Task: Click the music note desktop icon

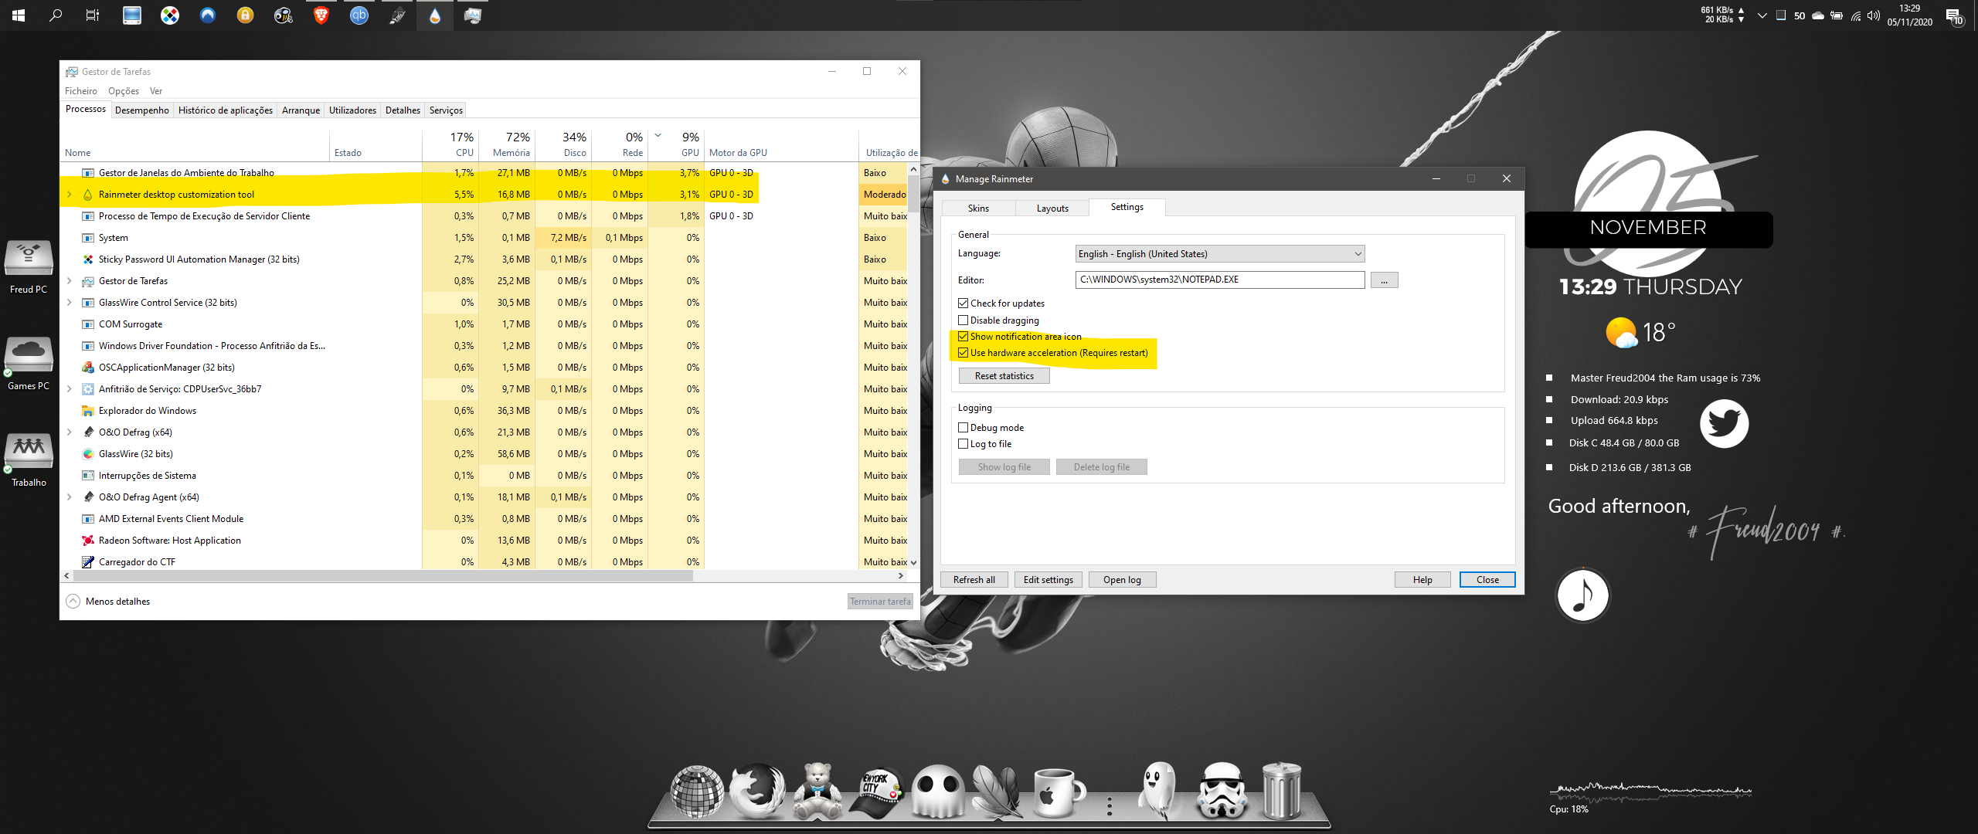Action: click(1582, 595)
